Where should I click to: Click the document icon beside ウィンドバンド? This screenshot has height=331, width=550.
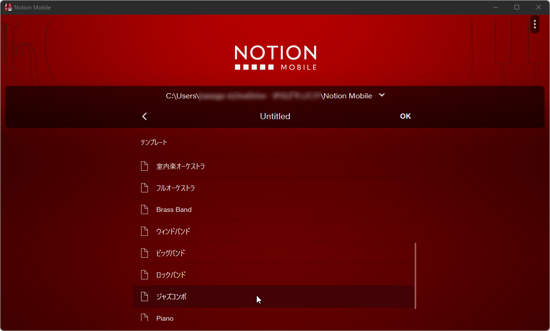[144, 231]
